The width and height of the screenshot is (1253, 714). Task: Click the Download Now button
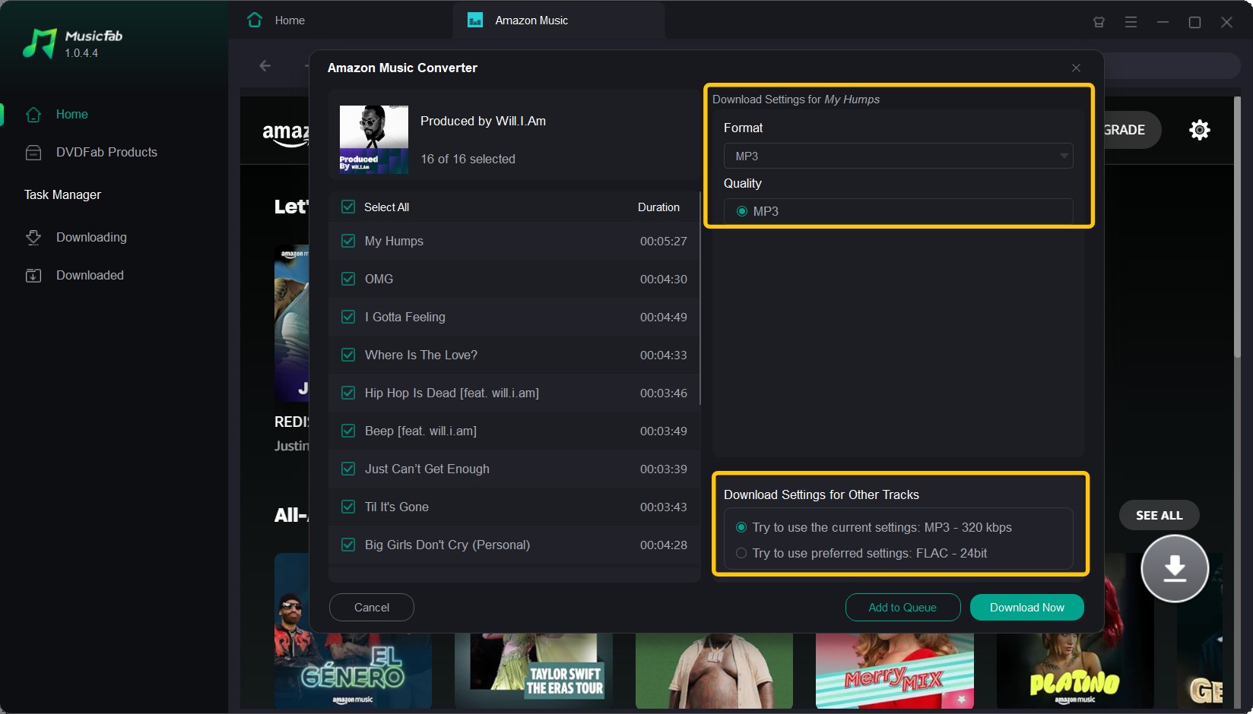coord(1027,607)
